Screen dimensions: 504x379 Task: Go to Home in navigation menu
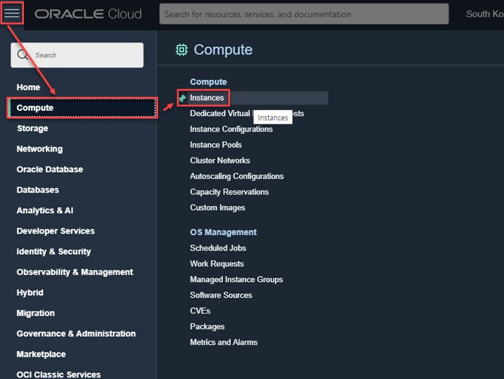(28, 87)
